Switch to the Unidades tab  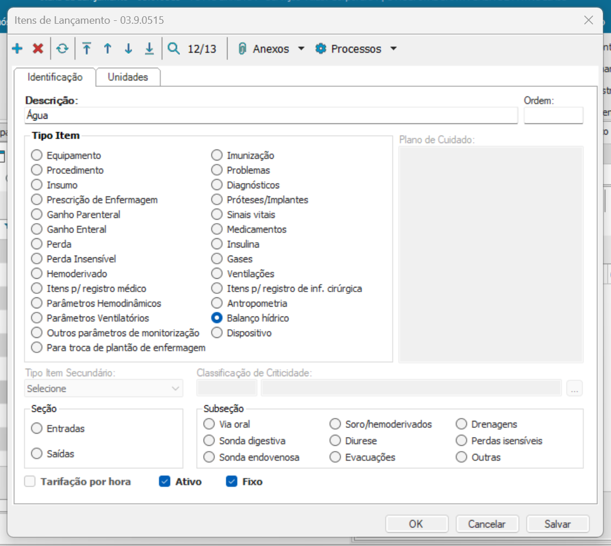pyautogui.click(x=128, y=77)
